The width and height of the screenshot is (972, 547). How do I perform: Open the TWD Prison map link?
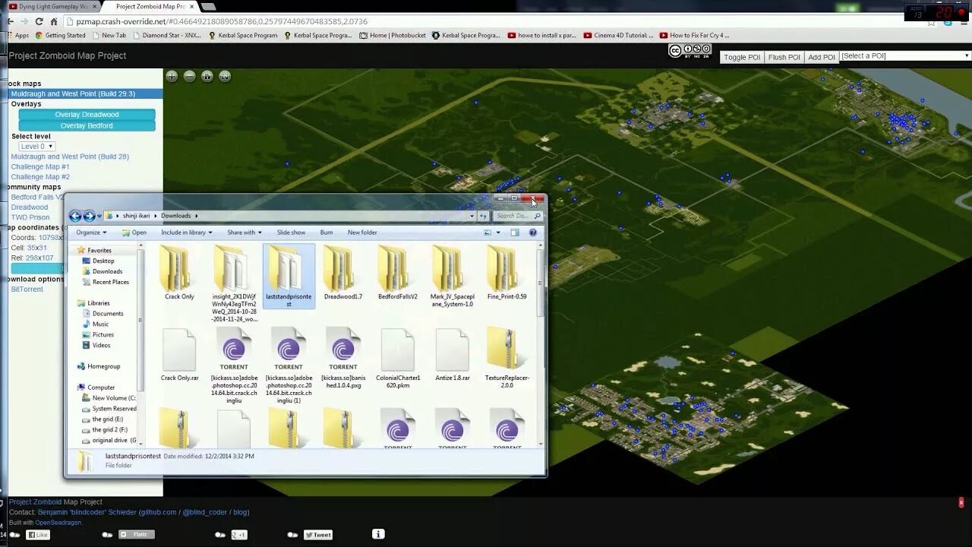(x=30, y=217)
